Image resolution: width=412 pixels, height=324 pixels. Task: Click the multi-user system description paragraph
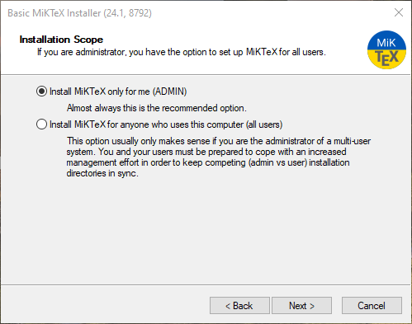(219, 157)
